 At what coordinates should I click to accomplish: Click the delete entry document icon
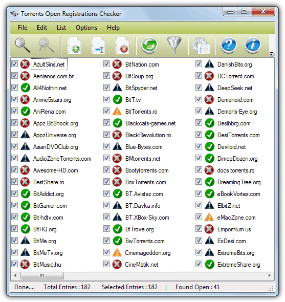pos(122,45)
